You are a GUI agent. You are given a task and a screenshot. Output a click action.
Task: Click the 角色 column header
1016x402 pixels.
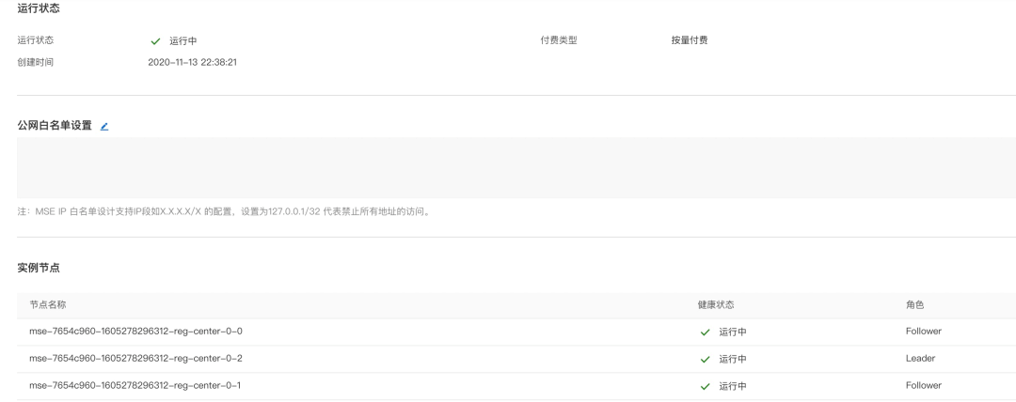[915, 305]
